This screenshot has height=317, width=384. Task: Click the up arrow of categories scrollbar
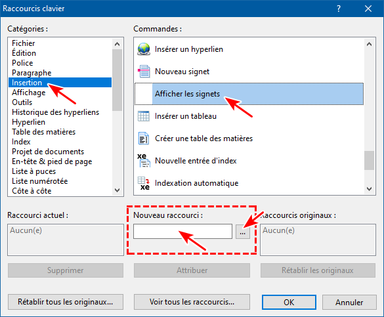pyautogui.click(x=117, y=44)
